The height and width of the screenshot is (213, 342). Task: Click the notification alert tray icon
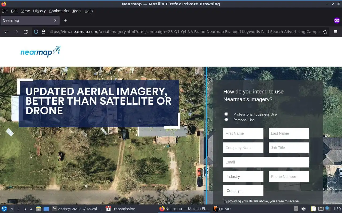click(x=328, y=209)
